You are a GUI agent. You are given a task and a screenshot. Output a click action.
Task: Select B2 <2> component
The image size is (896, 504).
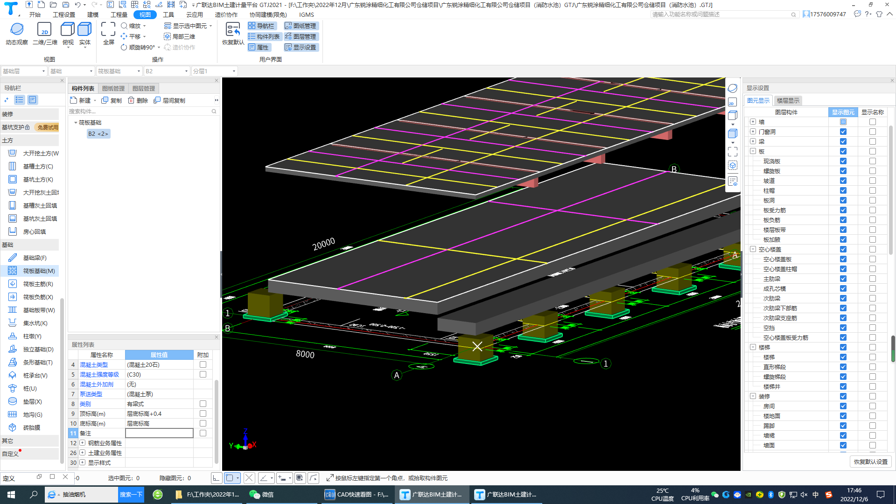[98, 134]
